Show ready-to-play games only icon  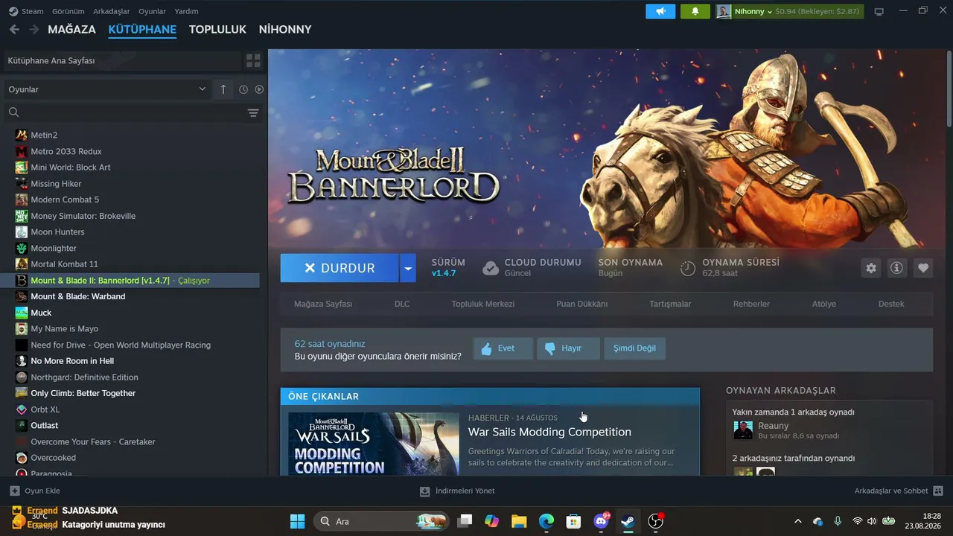click(259, 89)
